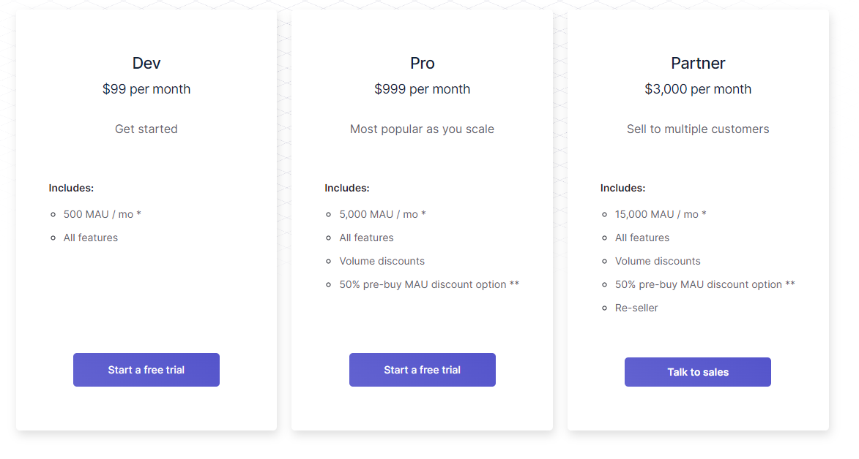Click the $999 per month price
This screenshot has height=459, width=859.
pyautogui.click(x=423, y=89)
